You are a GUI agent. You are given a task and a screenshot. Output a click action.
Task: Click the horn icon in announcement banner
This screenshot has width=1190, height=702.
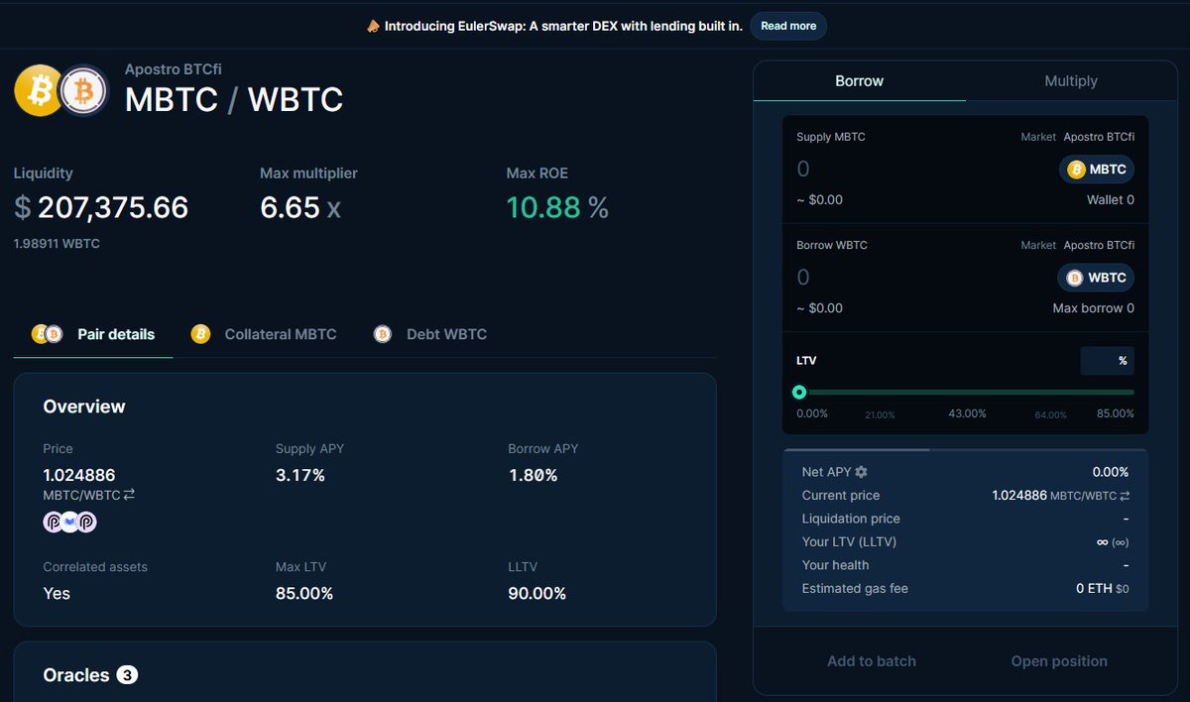(373, 26)
